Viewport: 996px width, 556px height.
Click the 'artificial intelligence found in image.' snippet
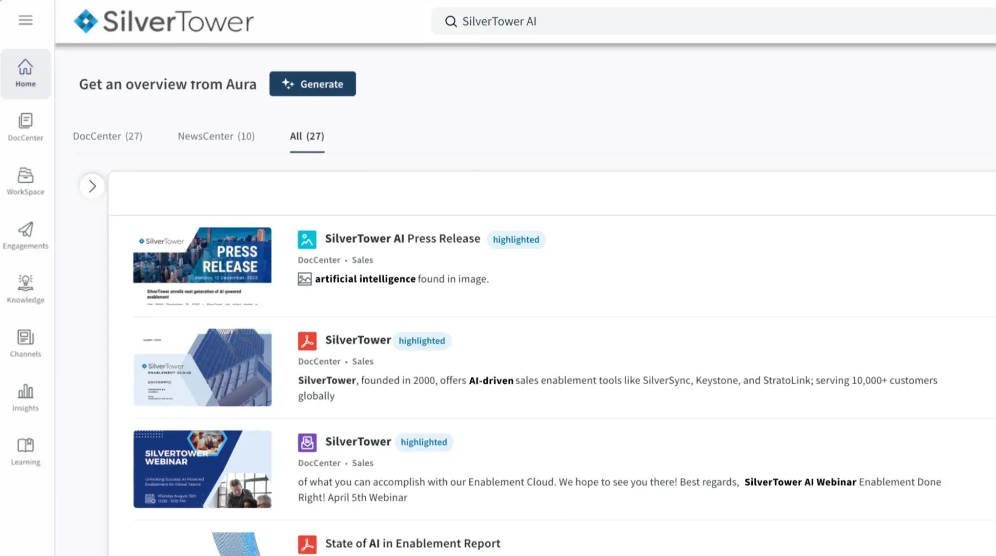coord(402,279)
